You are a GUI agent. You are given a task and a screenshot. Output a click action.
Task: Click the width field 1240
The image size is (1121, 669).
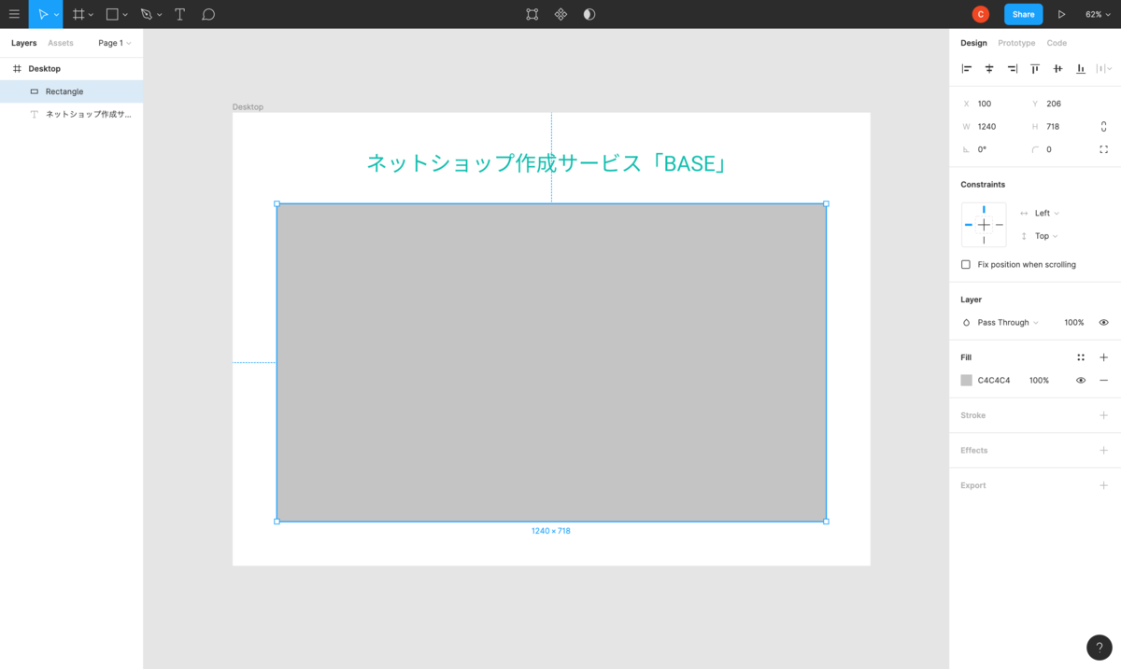point(990,126)
